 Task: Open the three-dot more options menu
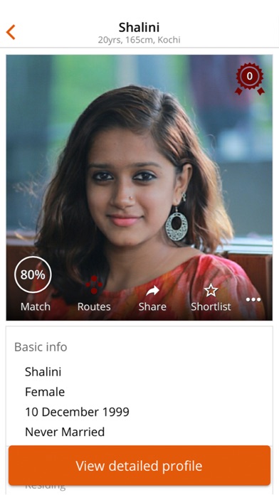[253, 299]
